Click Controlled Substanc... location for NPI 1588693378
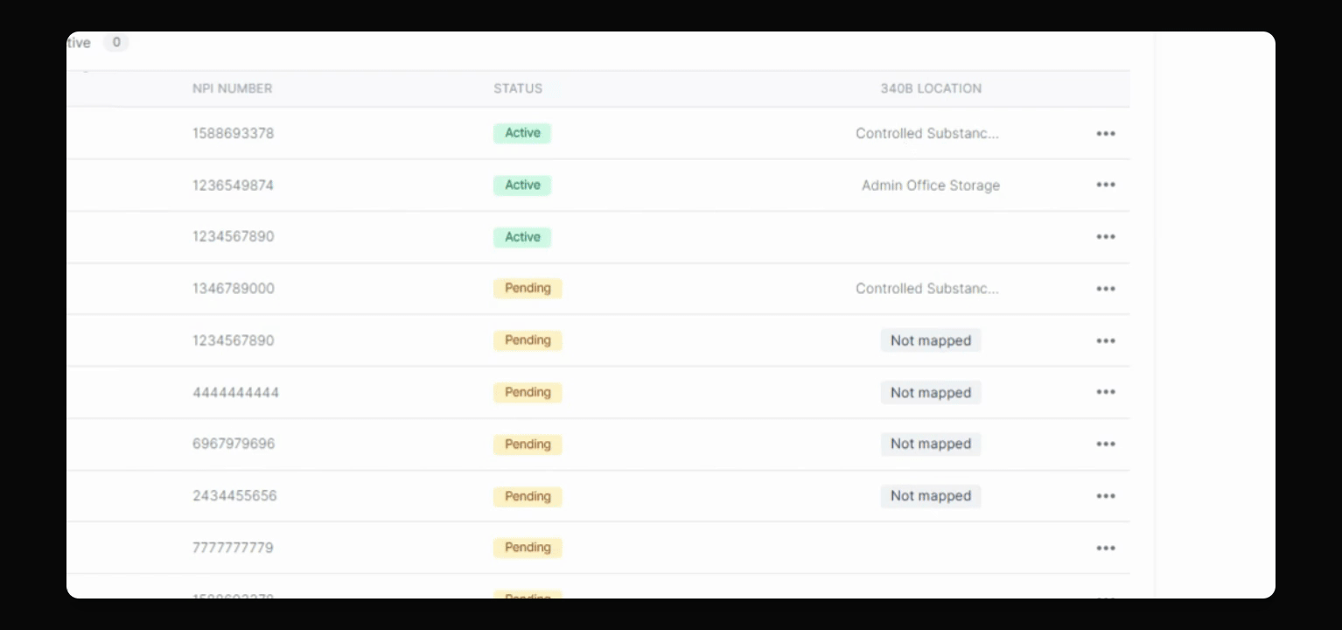Screen dimensions: 1342x630 927,134
